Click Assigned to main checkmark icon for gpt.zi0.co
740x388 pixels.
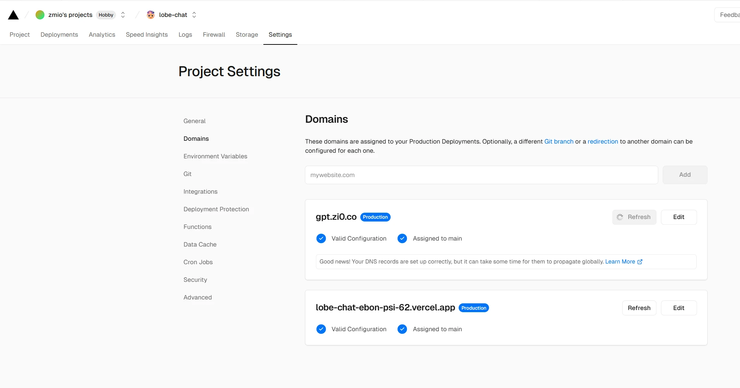(x=402, y=239)
